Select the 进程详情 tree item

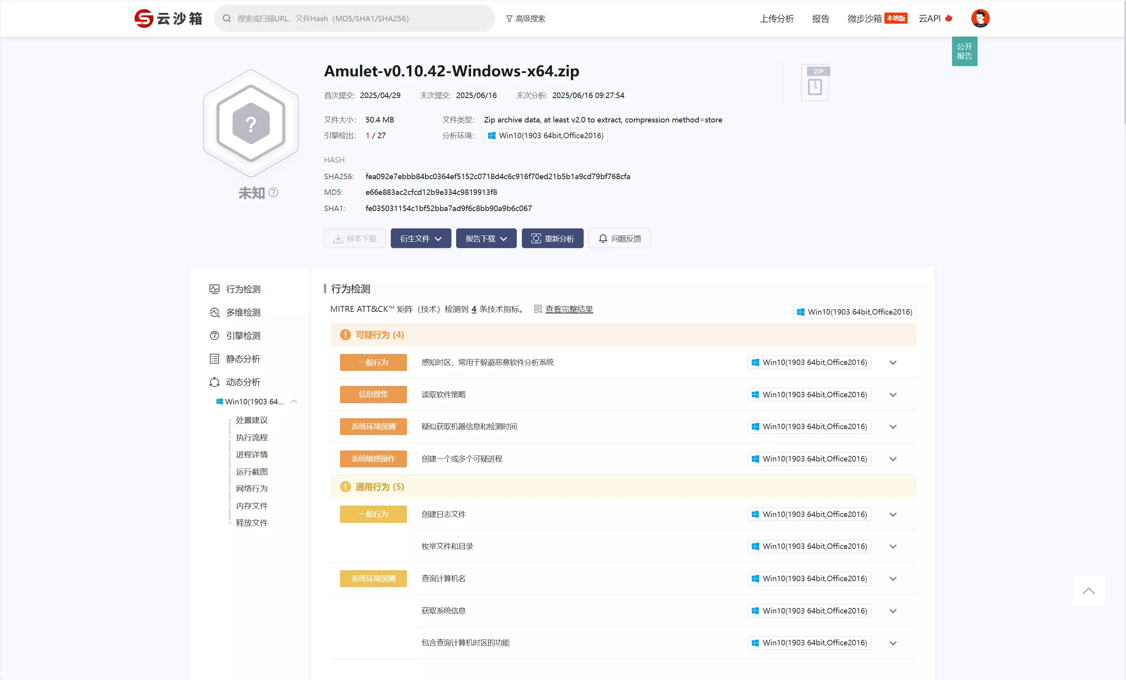252,454
